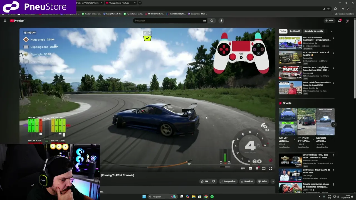Click the Compartilhar share button
This screenshot has height=200, width=356.
(x=228, y=181)
